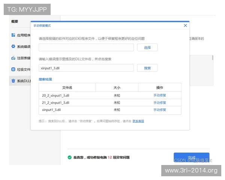
Task: Click the 文件名 column header
Action: click(x=67, y=87)
